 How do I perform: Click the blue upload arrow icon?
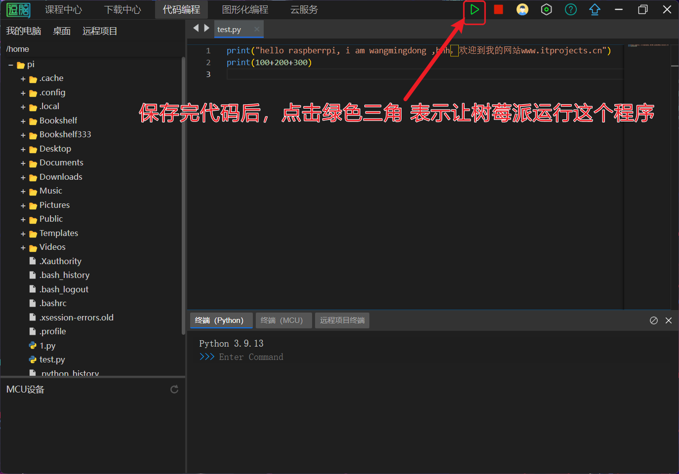tap(595, 9)
